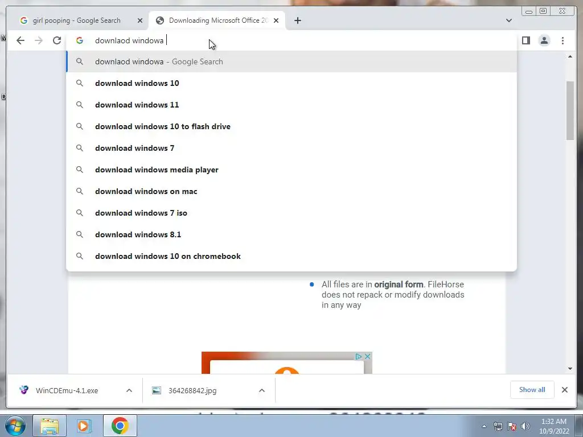
Task: Go back to previous page
Action: [20, 40]
